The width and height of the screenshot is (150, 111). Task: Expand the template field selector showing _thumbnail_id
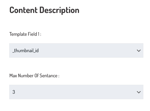(x=76, y=50)
